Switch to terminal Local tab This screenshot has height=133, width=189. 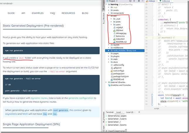pyautogui.click(x=118, y=112)
